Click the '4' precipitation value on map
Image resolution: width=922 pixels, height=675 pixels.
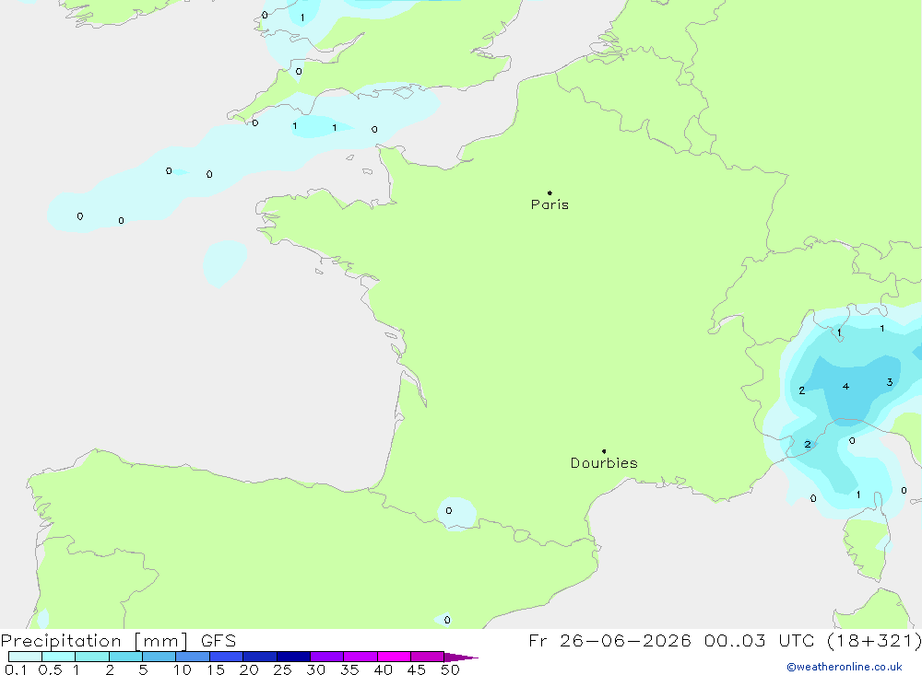[845, 386]
